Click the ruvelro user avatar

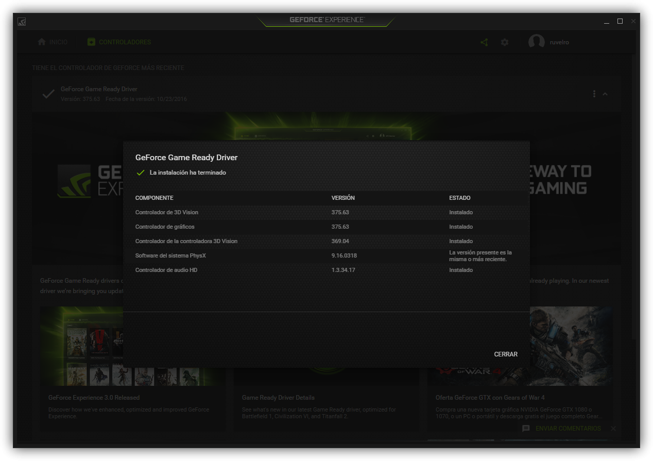537,42
